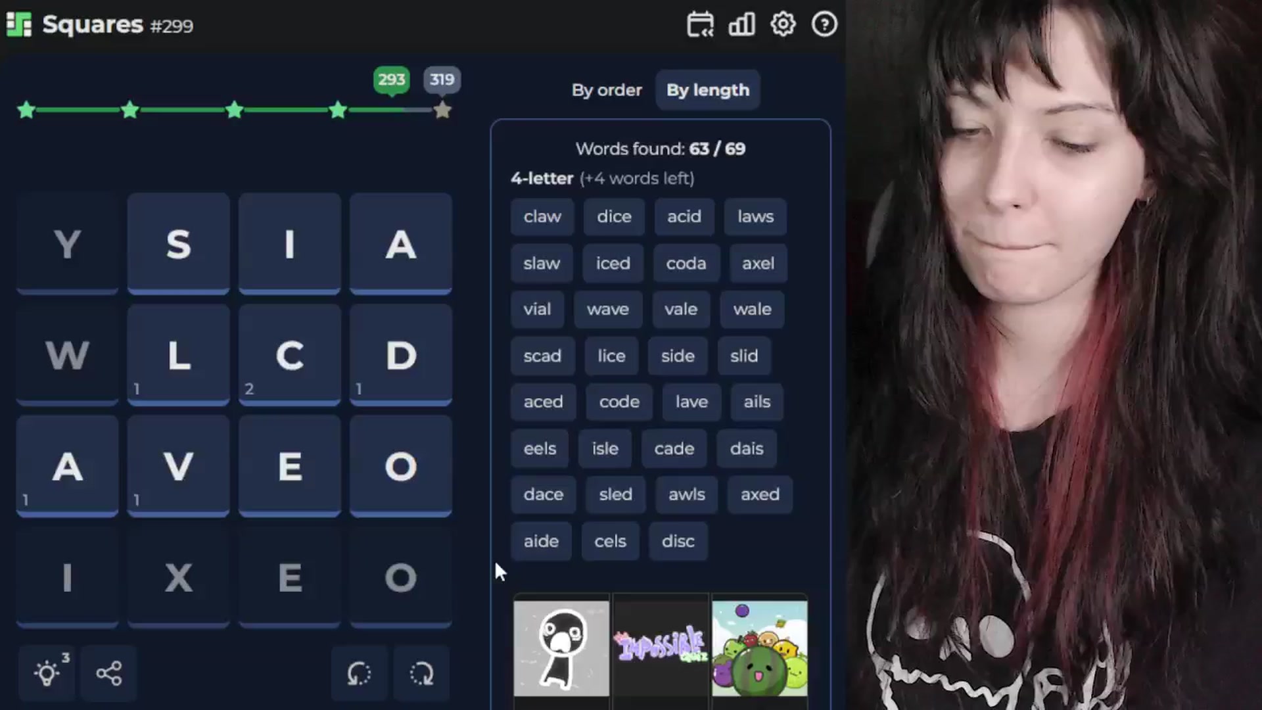
Task: Use the lightbulb hint button
Action: pos(47,673)
